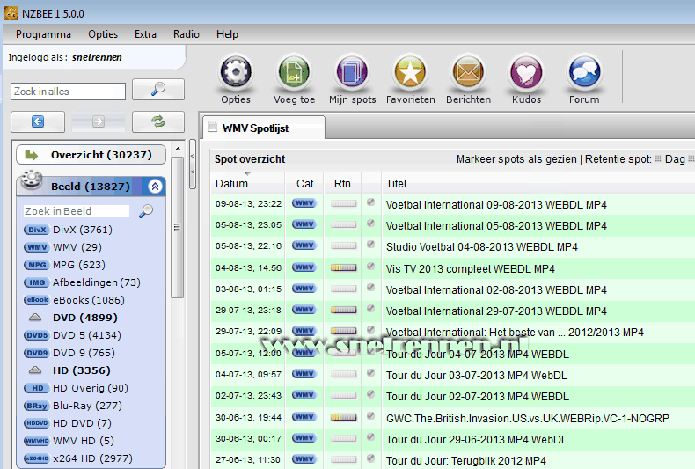Image resolution: width=695 pixels, height=469 pixels.
Task: Click the magnifier next to Zoek in alles
Action: [x=158, y=90]
